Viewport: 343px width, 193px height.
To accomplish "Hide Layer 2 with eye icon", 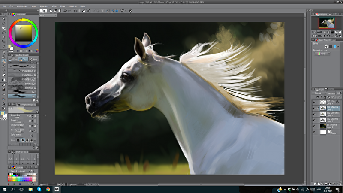I will tap(314, 126).
